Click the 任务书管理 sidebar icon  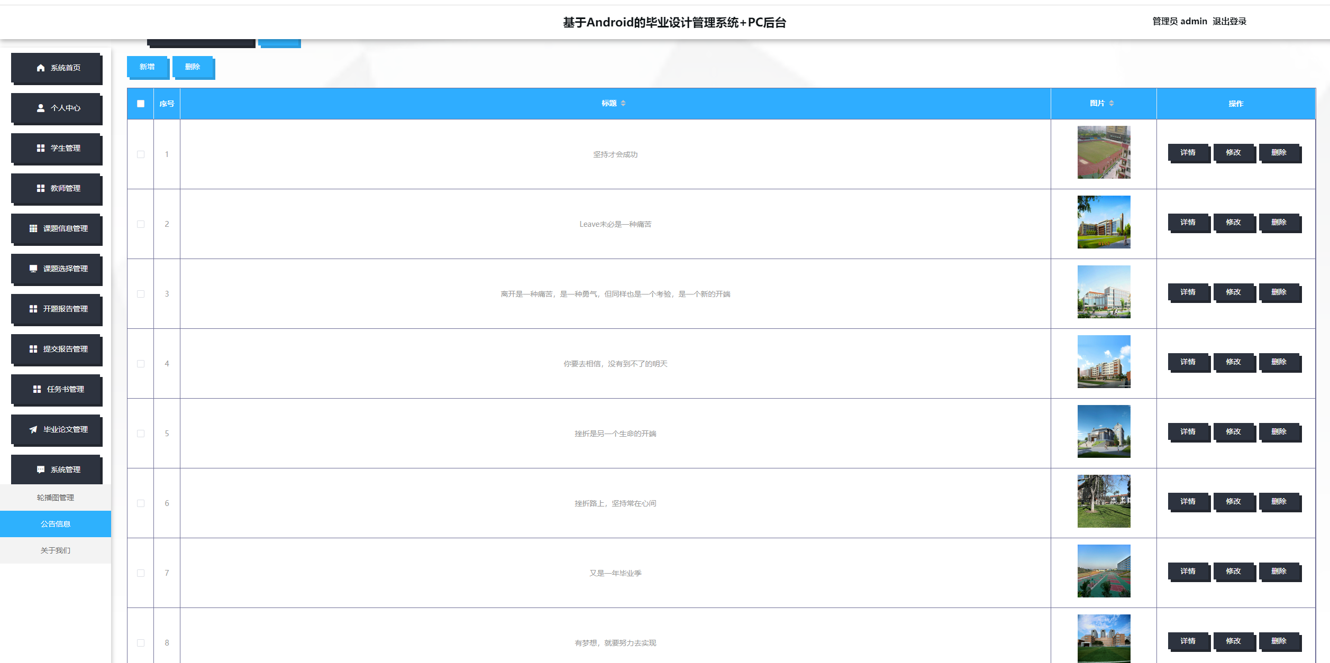click(36, 389)
